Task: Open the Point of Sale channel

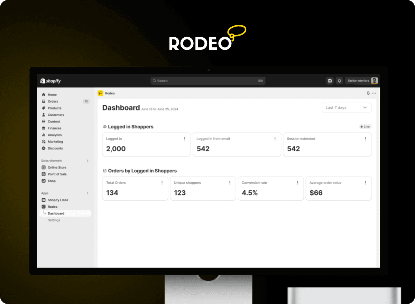Action: 57,174
